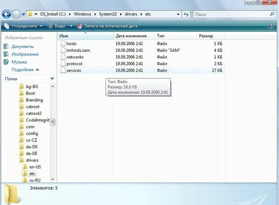Select the catroot2 folder in tree
This screenshot has width=279, height=205.
click(33, 114)
